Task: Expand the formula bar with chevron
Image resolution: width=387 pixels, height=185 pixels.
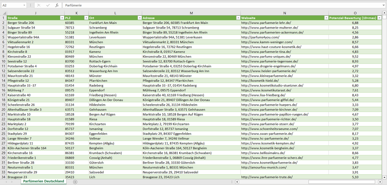Action: (384, 5)
